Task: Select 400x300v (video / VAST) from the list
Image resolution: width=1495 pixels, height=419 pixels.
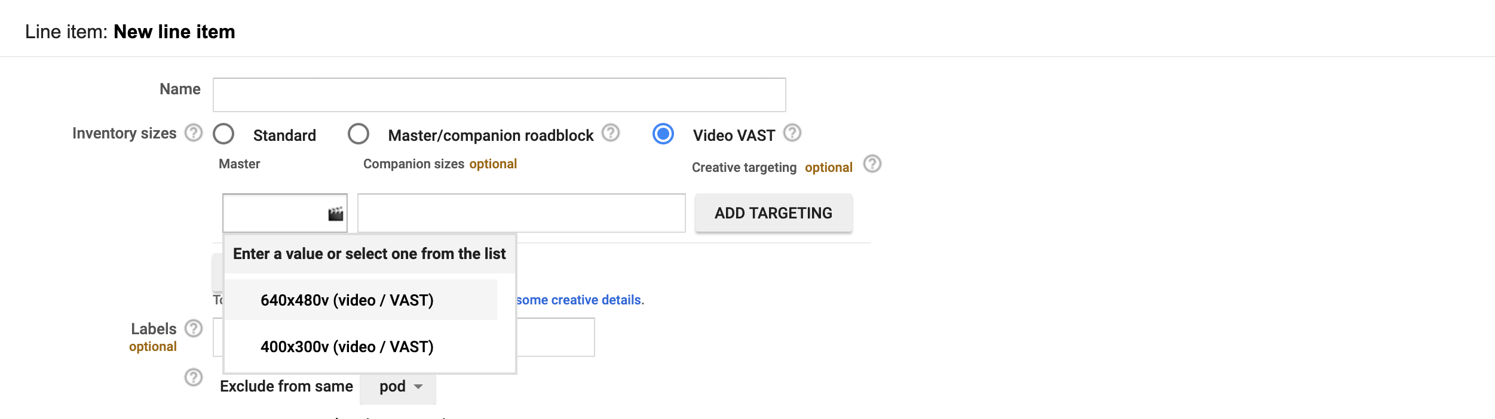Action: 347,346
